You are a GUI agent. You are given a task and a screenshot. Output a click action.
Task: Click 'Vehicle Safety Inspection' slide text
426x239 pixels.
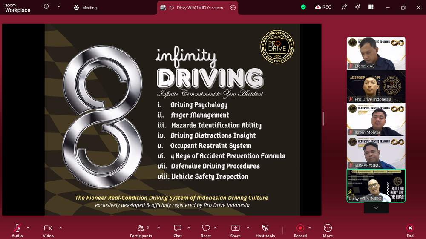click(x=210, y=176)
